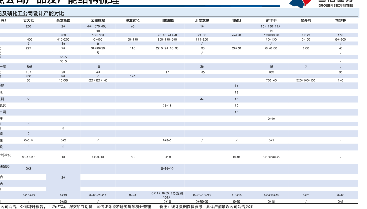Select the cell 0+20+10+20

(202, 195)
